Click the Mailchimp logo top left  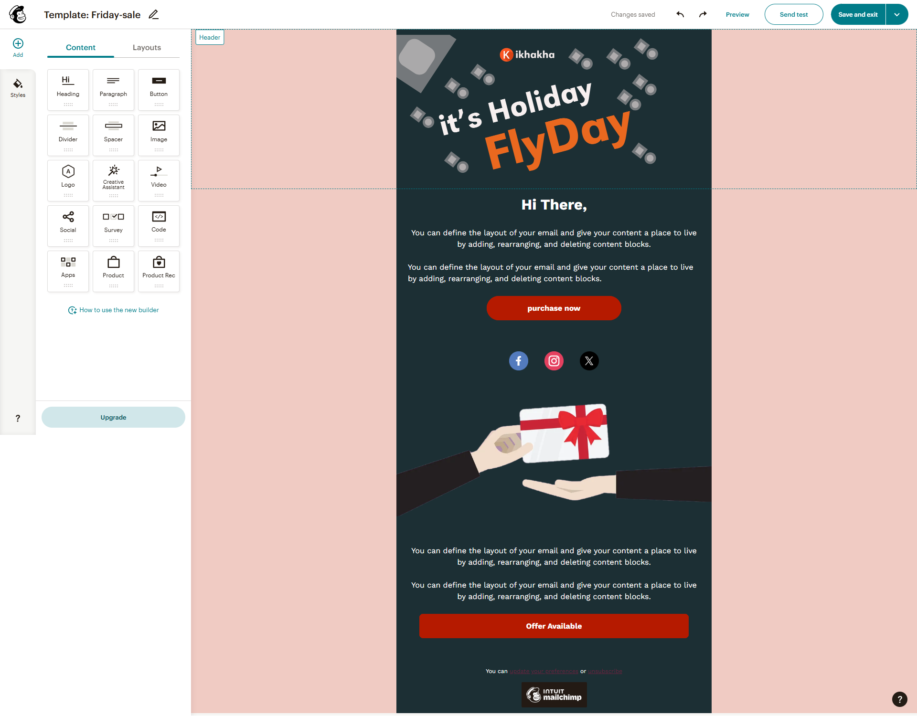[x=18, y=14]
